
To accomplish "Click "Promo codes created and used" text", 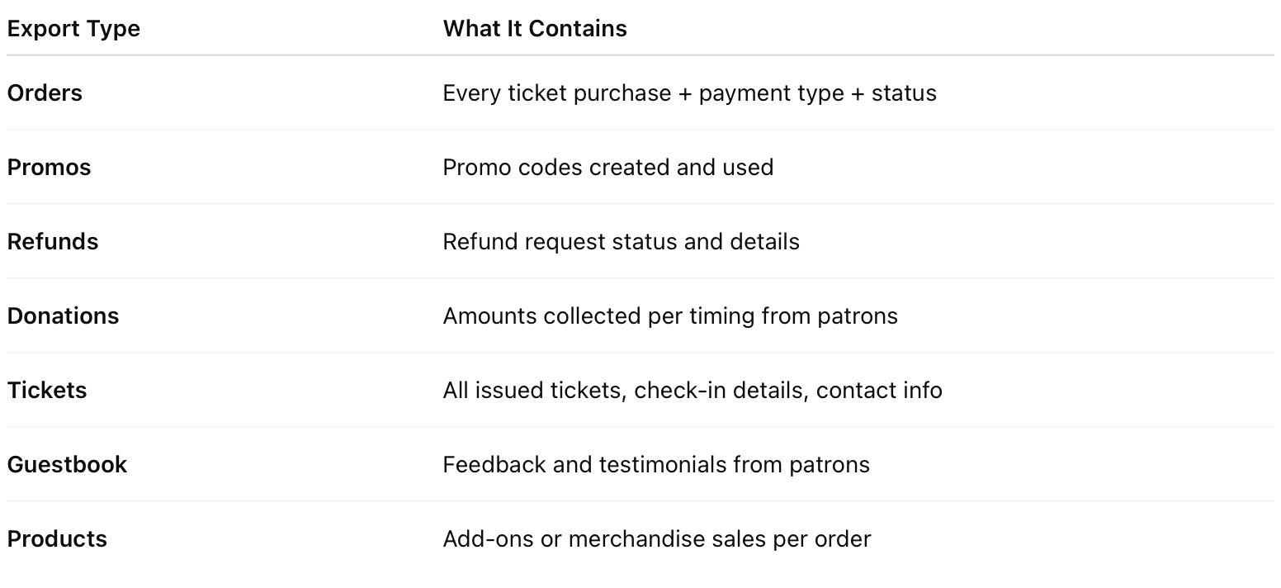I will click(607, 168).
